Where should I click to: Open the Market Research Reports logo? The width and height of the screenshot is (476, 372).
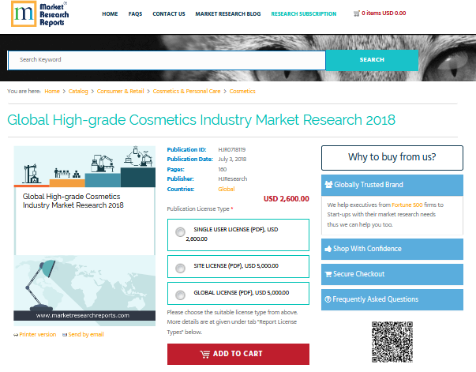tap(39, 14)
